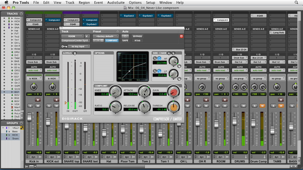303x170 pixels.
Task: Open Spotlight search magnifier
Action: (296, 3)
